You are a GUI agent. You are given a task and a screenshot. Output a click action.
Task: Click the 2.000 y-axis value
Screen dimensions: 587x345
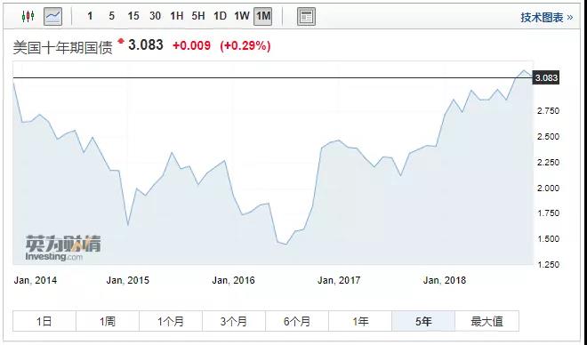tap(548, 188)
